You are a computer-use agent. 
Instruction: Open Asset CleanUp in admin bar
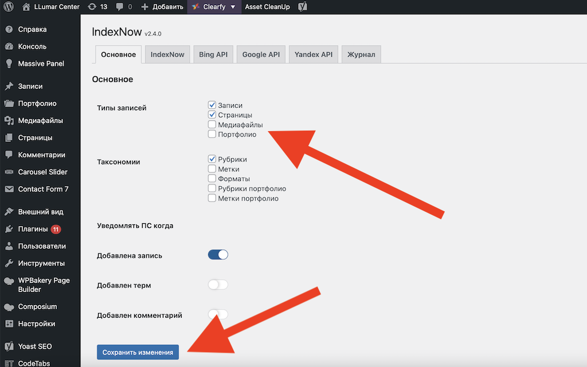tap(267, 7)
